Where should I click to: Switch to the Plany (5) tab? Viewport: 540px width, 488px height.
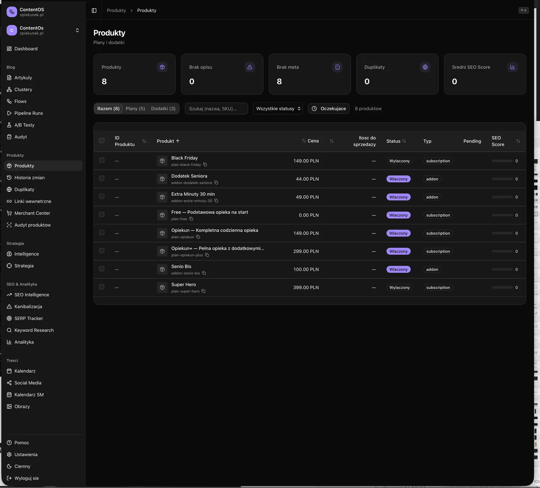pos(135,109)
